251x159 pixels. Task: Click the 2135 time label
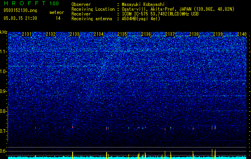(x=122, y=34)
